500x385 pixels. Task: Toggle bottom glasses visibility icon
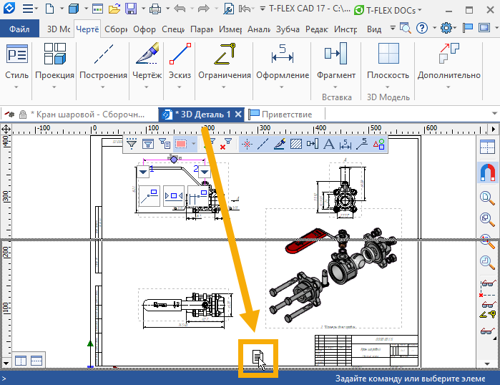tap(487, 332)
